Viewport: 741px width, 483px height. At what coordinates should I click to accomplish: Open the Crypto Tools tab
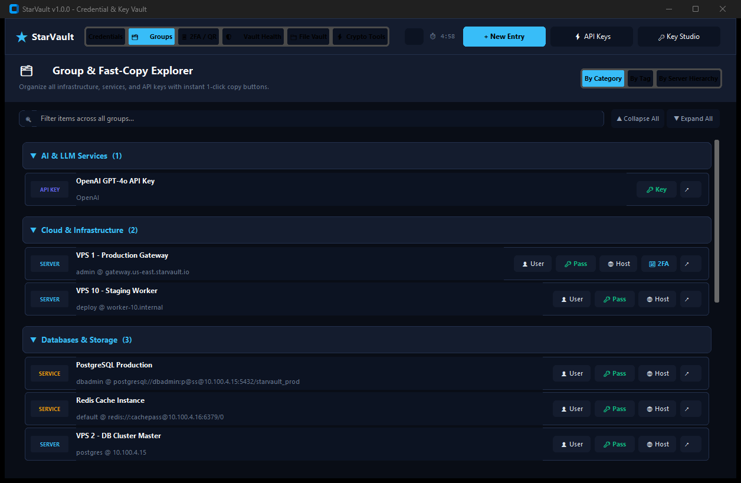click(360, 37)
